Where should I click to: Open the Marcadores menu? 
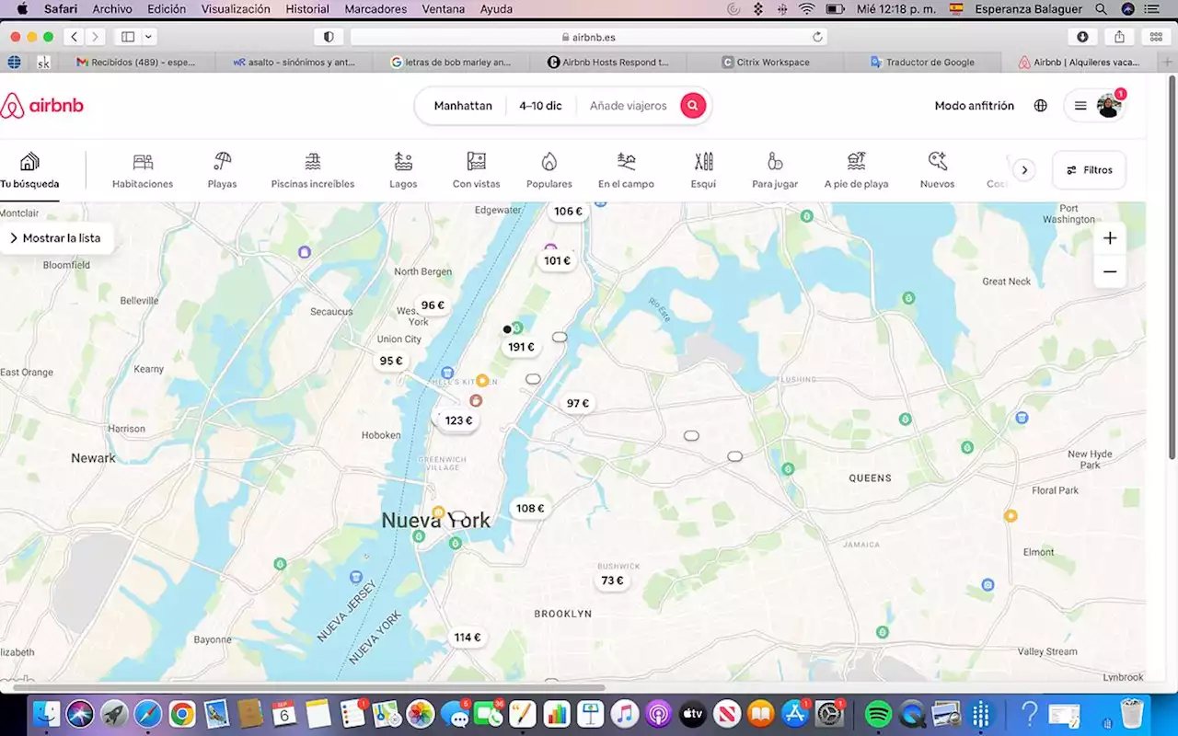tap(375, 9)
